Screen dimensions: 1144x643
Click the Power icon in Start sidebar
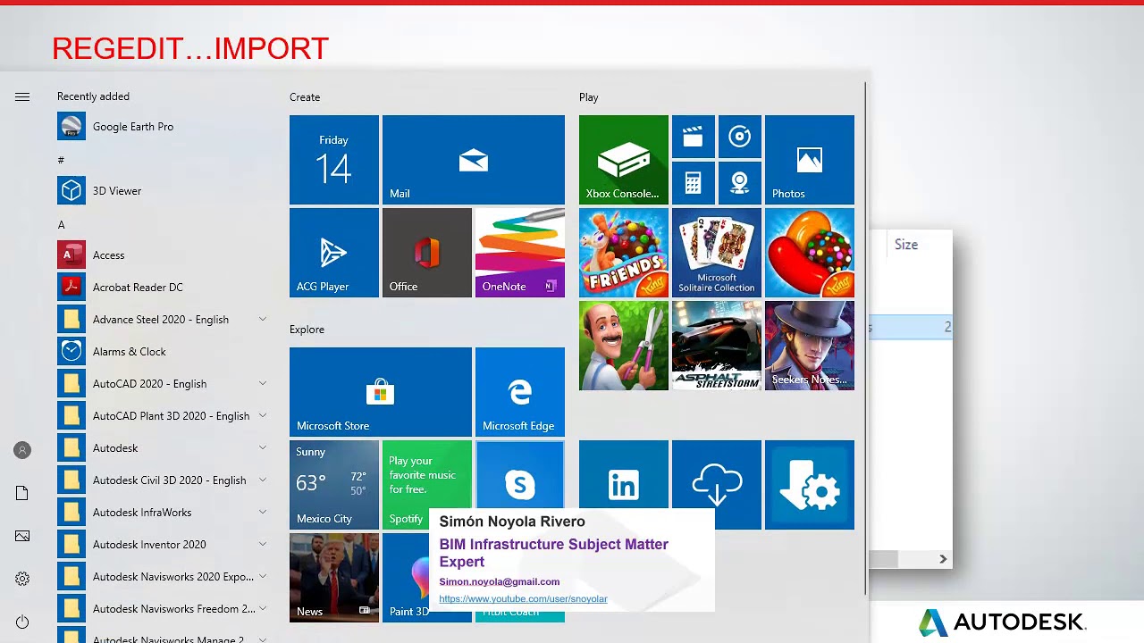pyautogui.click(x=22, y=622)
